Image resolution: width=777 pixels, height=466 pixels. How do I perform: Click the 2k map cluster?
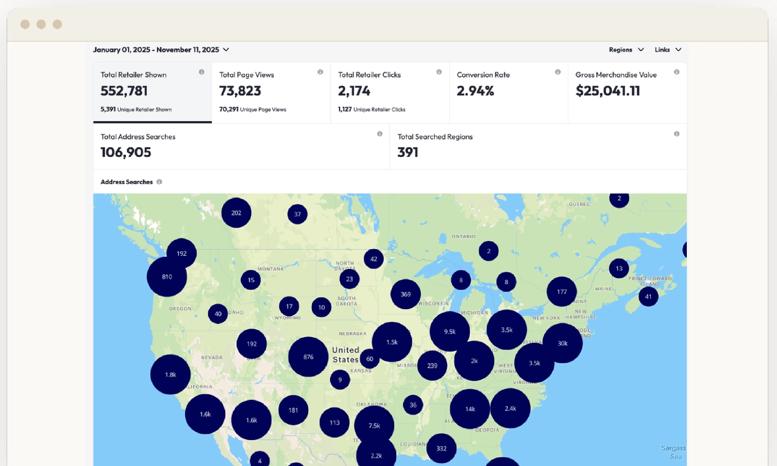pos(474,361)
